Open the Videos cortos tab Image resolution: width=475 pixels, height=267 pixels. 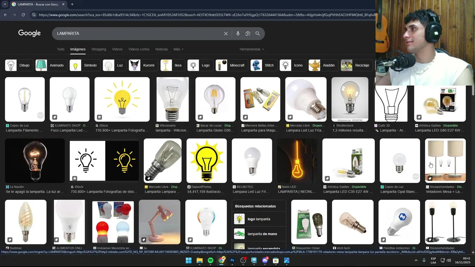[139, 49]
